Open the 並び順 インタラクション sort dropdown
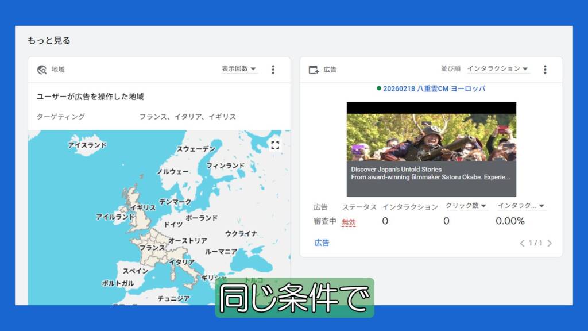Viewport: 588px width, 331px height. pos(497,69)
